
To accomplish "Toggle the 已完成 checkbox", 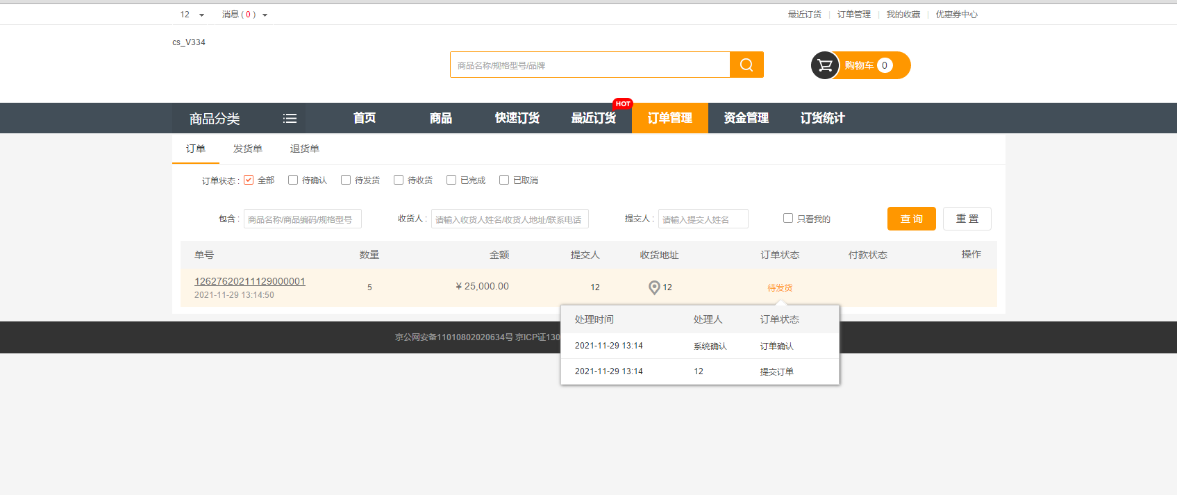I will [451, 180].
